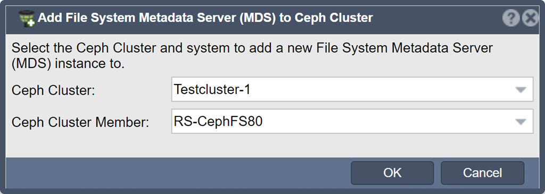Image resolution: width=545 pixels, height=194 pixels.
Task: Open help via the question mark icon
Action: click(511, 19)
